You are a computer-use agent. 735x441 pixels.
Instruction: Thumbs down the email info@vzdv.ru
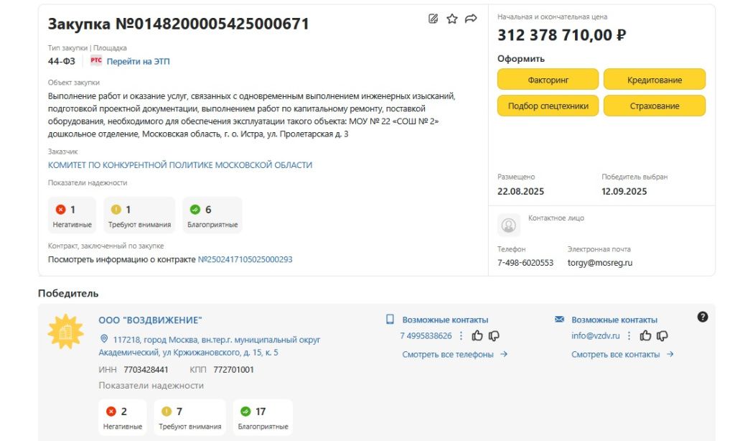pyautogui.click(x=663, y=335)
